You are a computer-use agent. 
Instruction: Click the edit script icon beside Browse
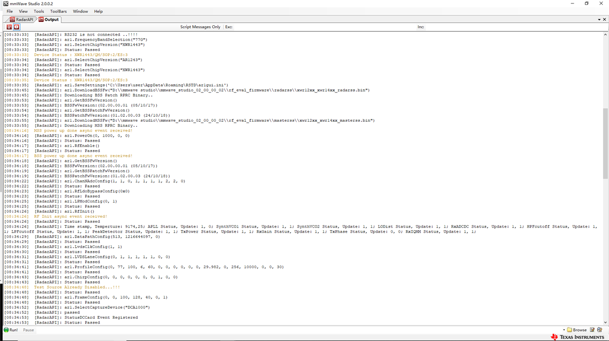[x=592, y=330]
